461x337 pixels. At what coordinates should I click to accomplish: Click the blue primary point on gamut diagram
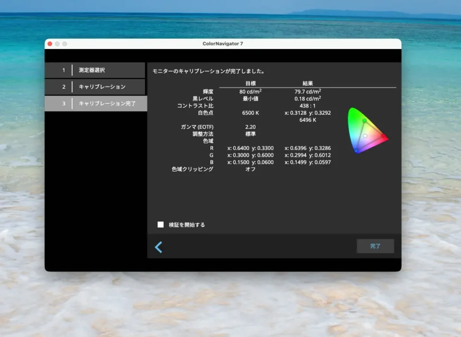coord(356,151)
